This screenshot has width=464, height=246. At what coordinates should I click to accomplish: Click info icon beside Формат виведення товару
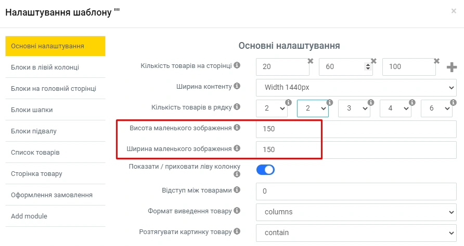click(237, 211)
